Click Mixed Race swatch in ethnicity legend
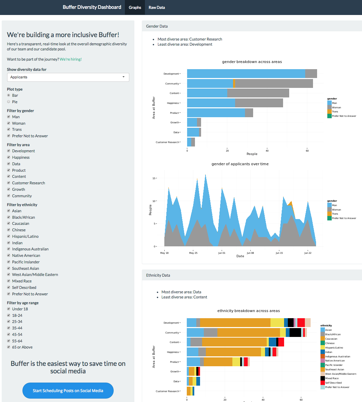 (323, 378)
